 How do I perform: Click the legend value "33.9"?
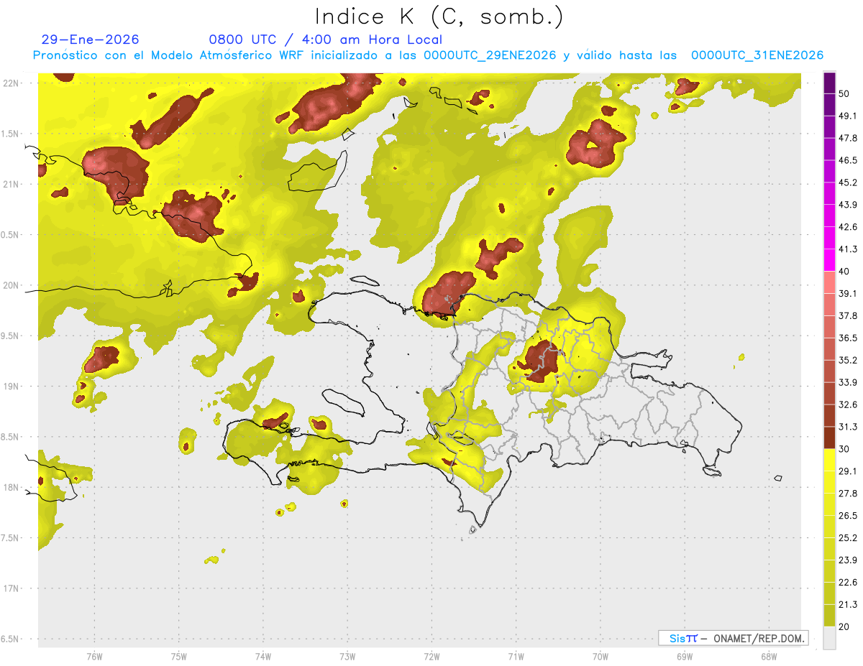coord(849,382)
